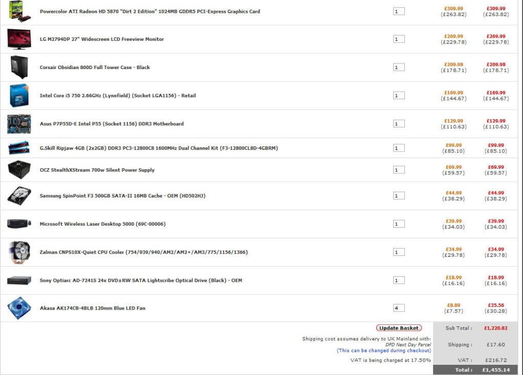
Task: Focus the LG monitor quantity field
Action: [399, 39]
